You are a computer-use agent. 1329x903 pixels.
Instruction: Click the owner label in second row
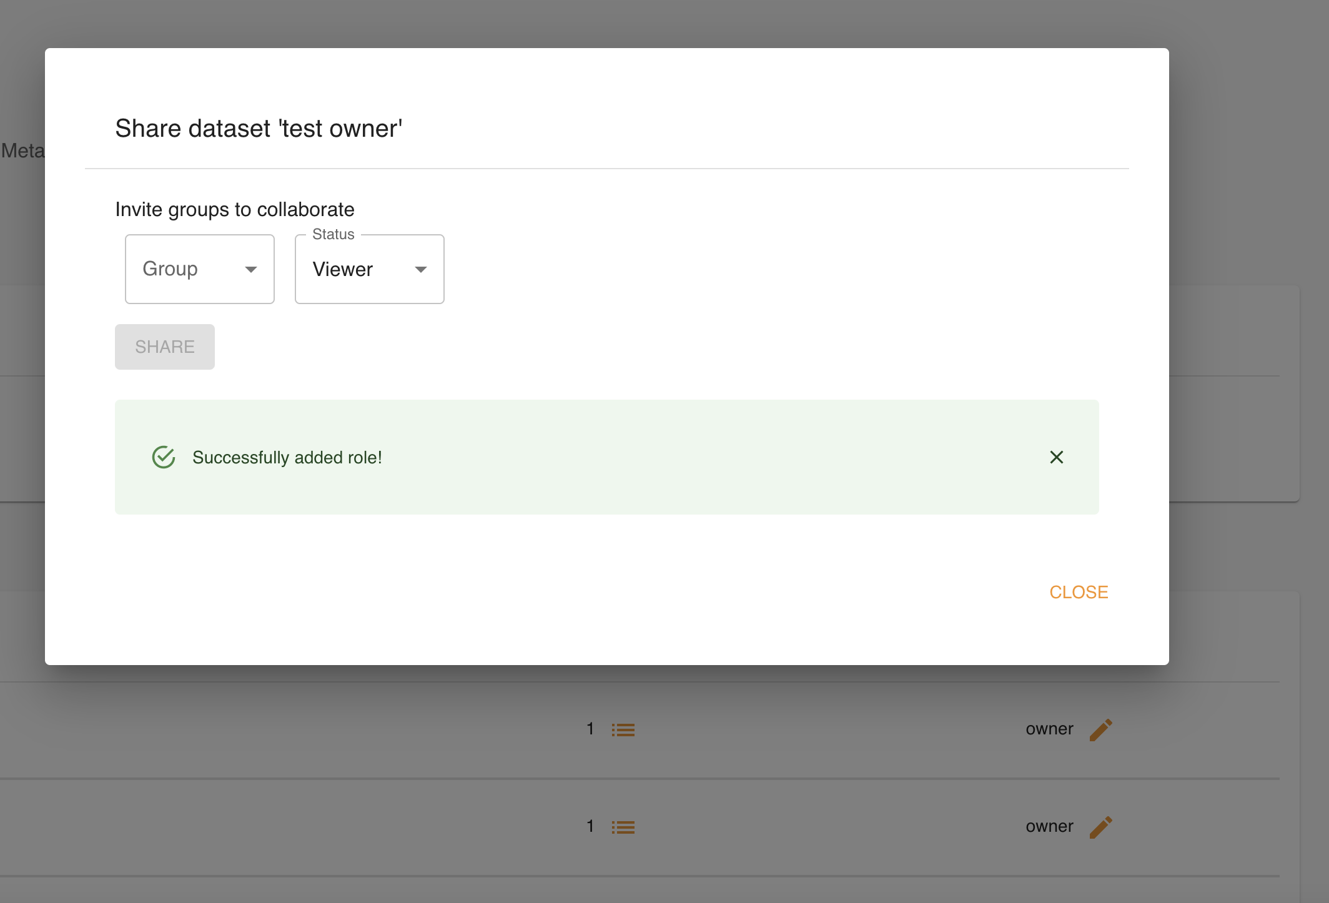[x=1049, y=826]
